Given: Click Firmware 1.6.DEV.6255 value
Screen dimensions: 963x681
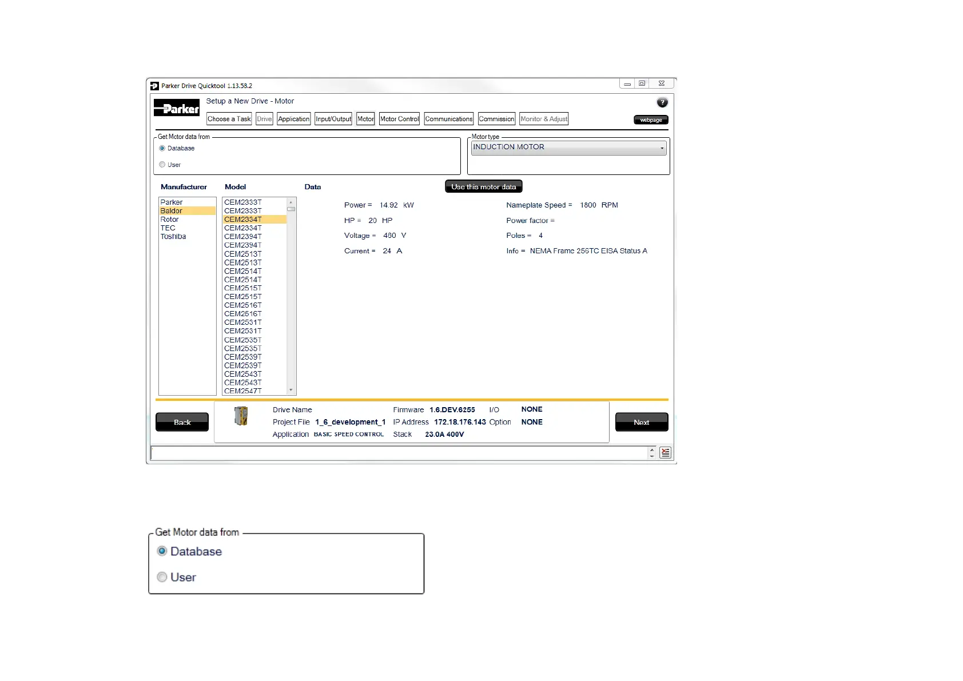Looking at the screenshot, I should [452, 410].
